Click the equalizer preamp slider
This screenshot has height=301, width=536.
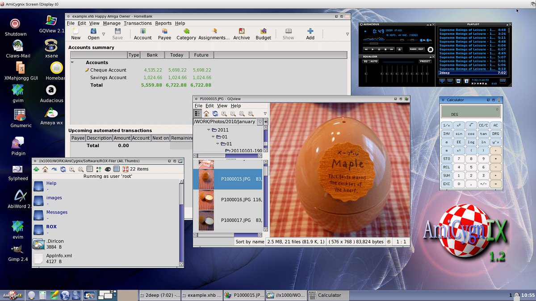click(x=366, y=74)
